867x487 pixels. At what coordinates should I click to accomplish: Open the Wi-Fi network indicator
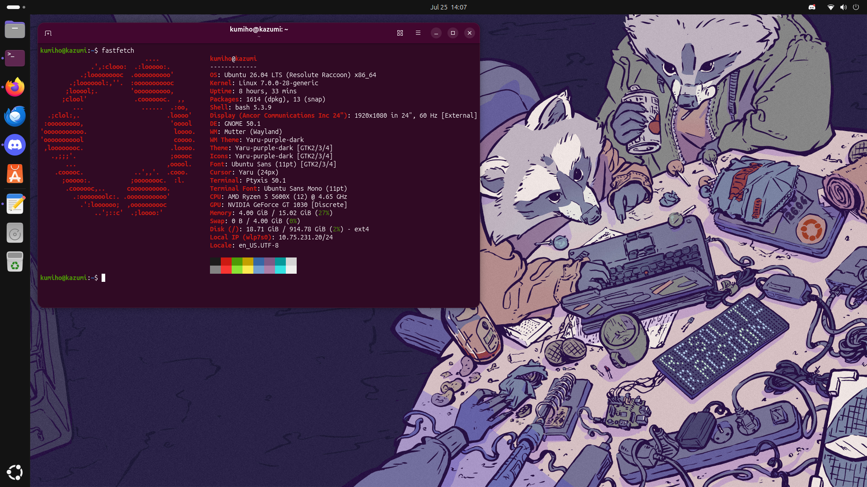[830, 7]
